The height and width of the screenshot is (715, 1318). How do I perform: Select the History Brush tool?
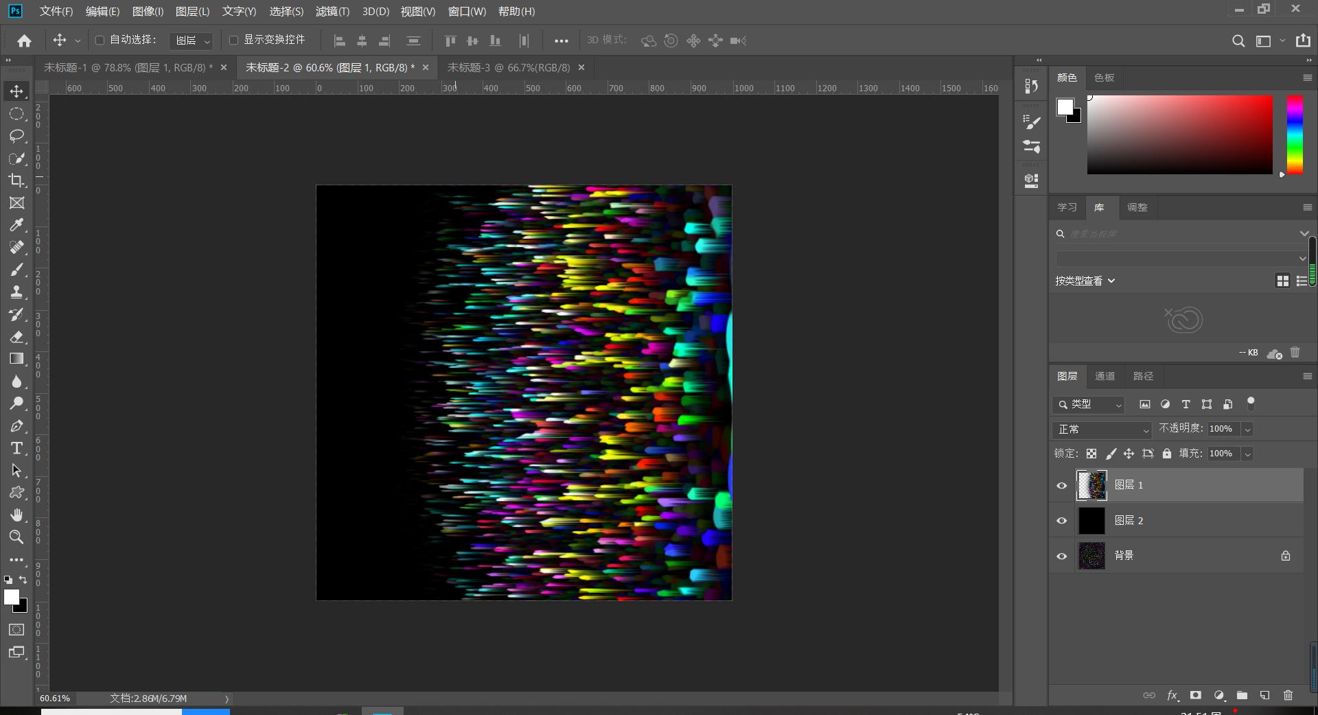[16, 314]
